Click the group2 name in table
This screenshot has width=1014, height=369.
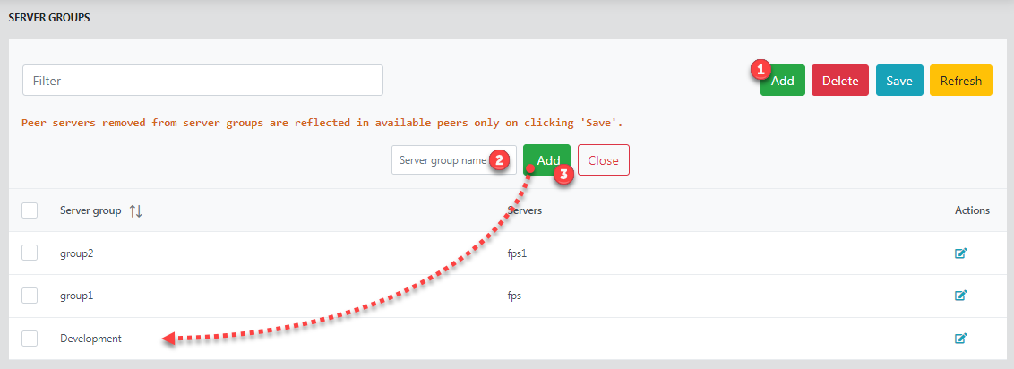point(77,253)
